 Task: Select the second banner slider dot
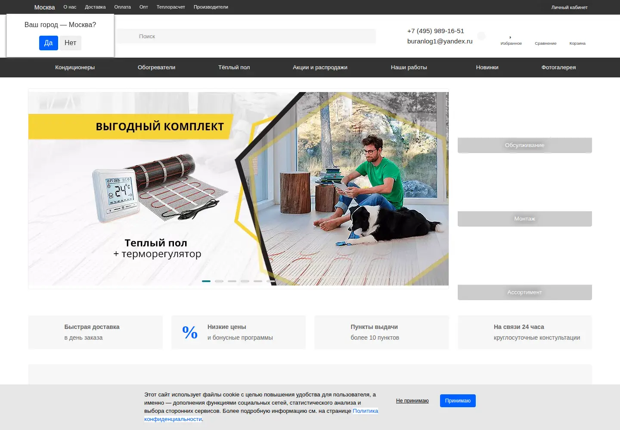(219, 281)
